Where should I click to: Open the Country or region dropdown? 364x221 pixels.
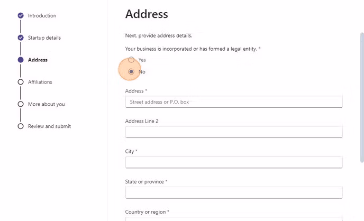[x=233, y=218]
